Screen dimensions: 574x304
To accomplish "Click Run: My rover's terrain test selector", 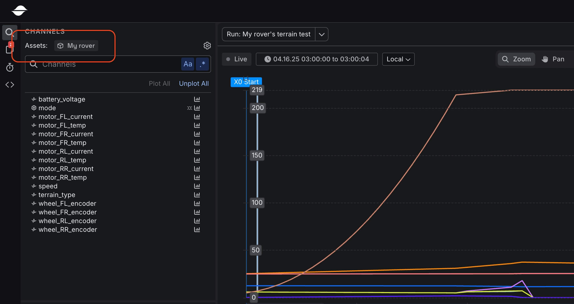I will click(269, 34).
